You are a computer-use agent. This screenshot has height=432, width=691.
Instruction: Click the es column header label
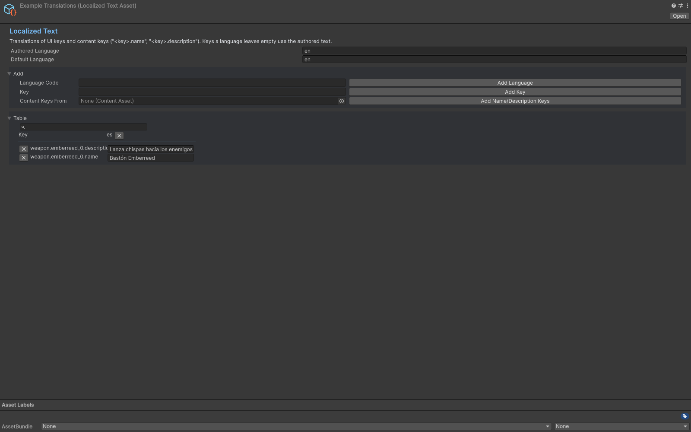click(x=109, y=135)
